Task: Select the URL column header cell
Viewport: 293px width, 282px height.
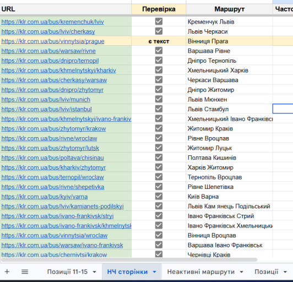Action: (x=66, y=9)
